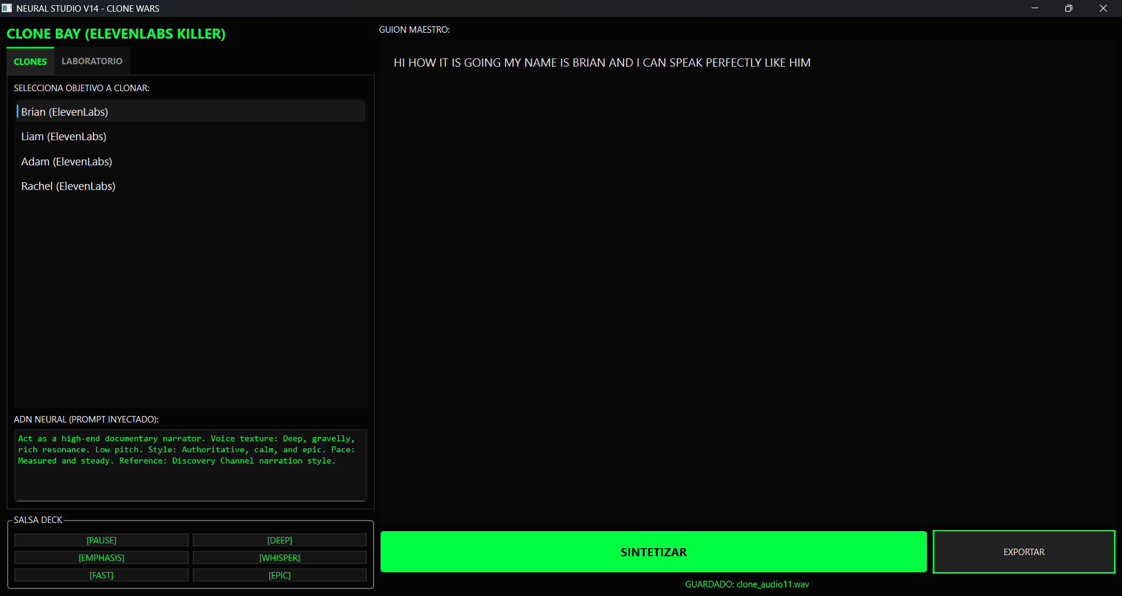Pick Adam (ElevenLabs) as clone target
This screenshot has height=596, width=1122.
[x=67, y=162]
